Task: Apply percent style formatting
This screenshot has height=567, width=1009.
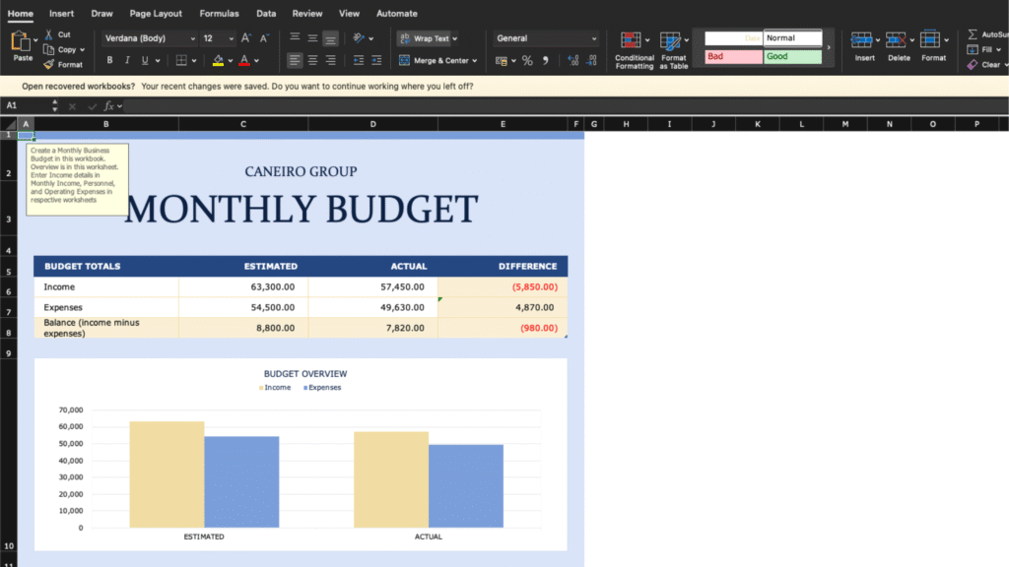Action: [x=527, y=60]
